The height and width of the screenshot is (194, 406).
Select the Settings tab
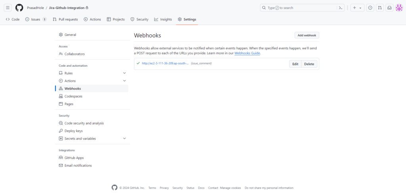point(187,19)
